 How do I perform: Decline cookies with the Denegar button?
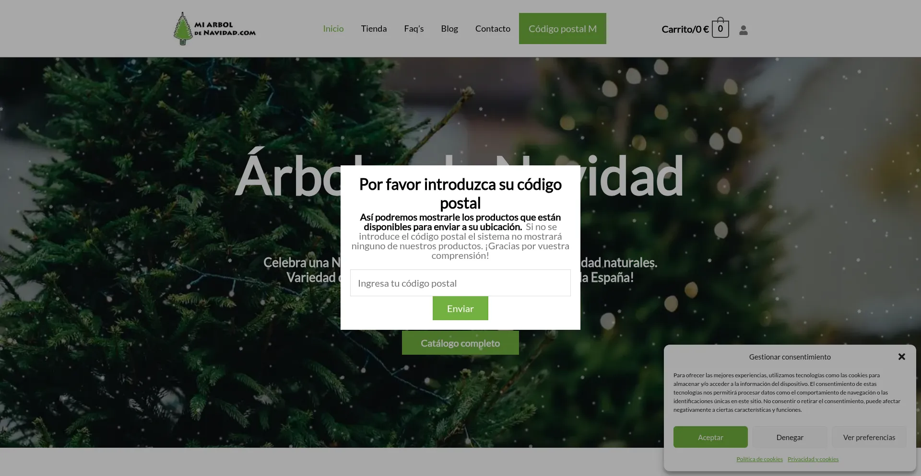click(790, 437)
